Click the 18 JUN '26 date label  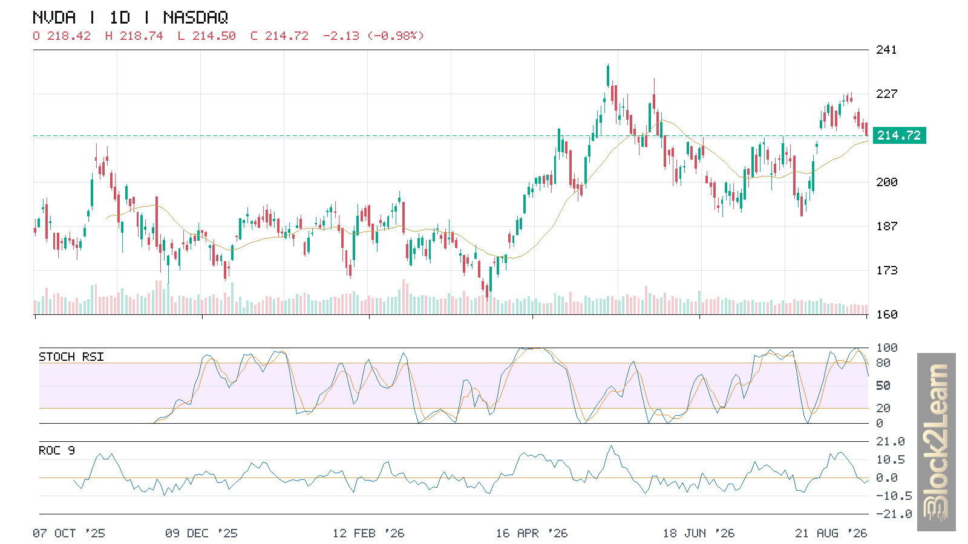point(699,533)
